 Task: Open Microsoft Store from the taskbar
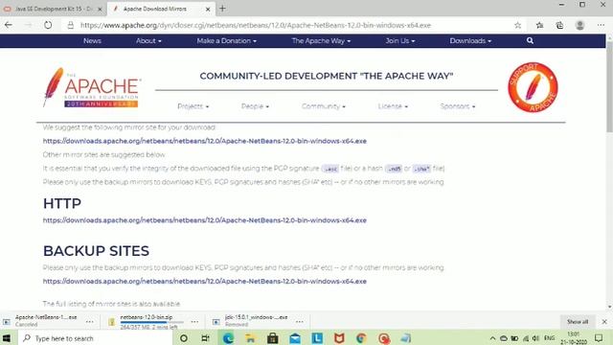[x=272, y=338]
